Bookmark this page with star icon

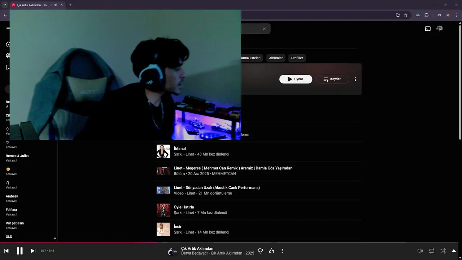click(x=406, y=15)
